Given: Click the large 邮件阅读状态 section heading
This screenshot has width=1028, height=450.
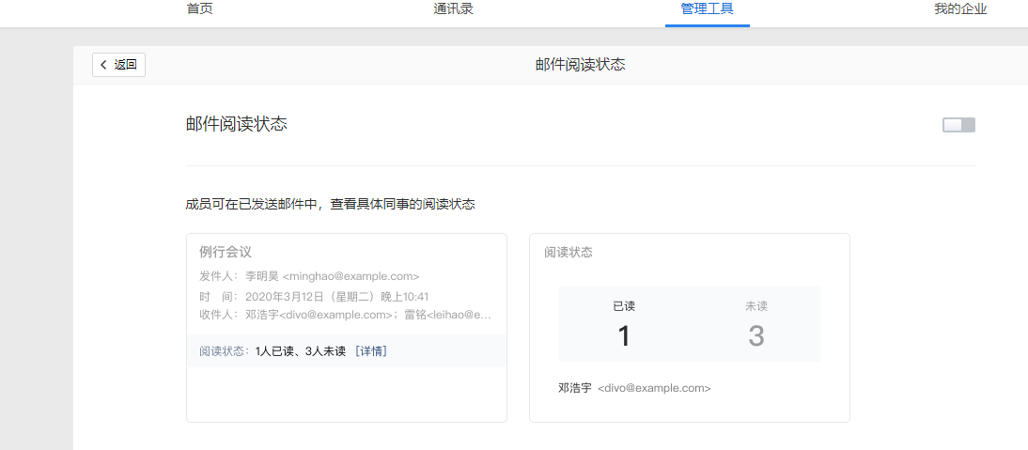Looking at the screenshot, I should pyautogui.click(x=237, y=124).
